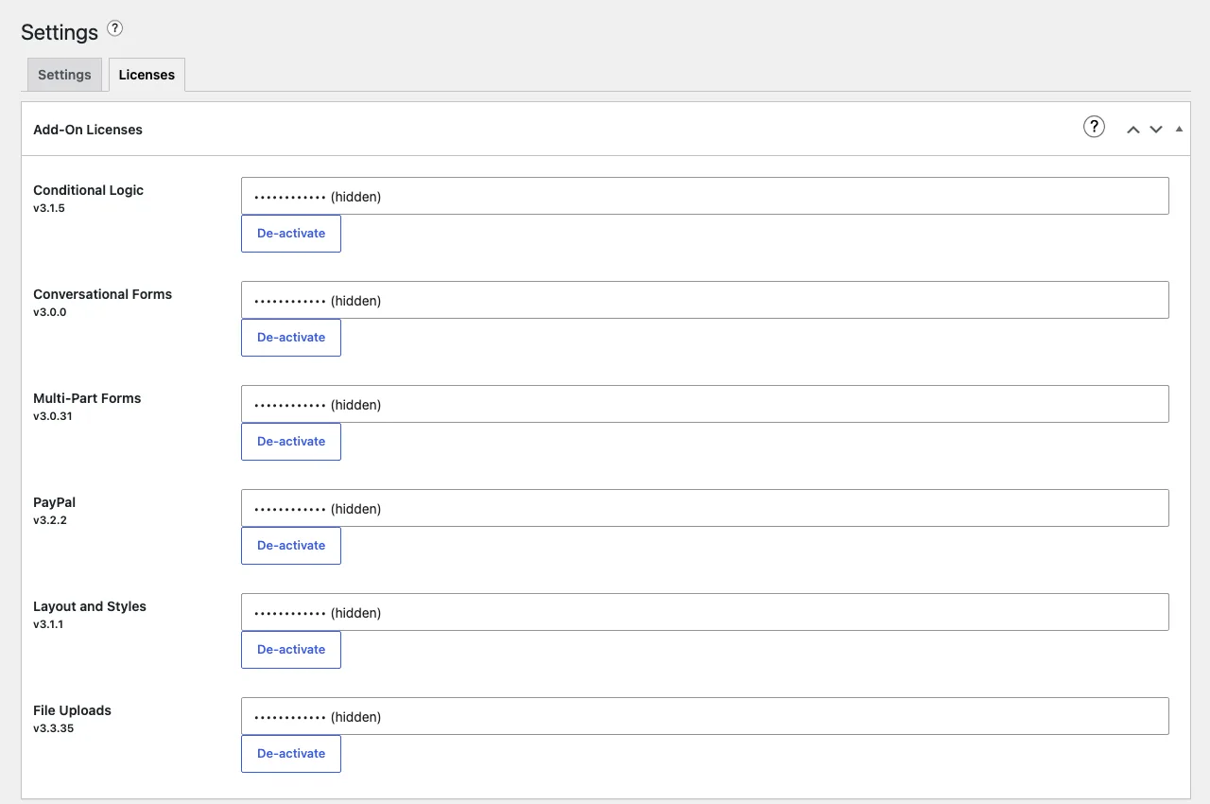1210x804 pixels.
Task: Click the Multi-Part Forms add-on label
Action: pyautogui.click(x=87, y=398)
